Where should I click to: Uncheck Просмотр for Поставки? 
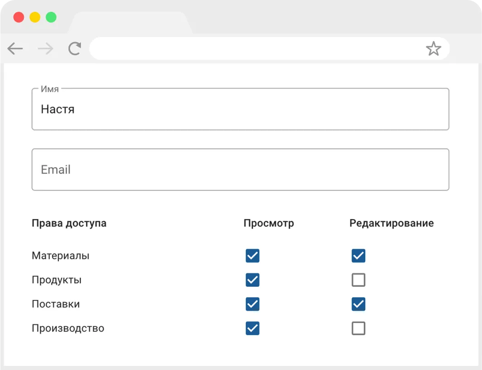pyautogui.click(x=253, y=304)
